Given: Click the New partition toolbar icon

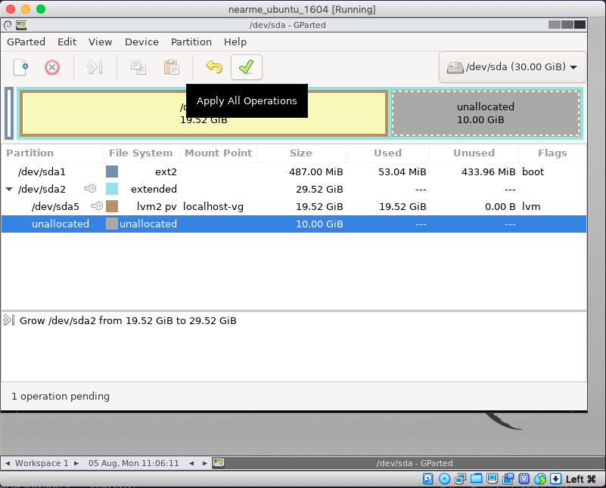Looking at the screenshot, I should [x=20, y=67].
